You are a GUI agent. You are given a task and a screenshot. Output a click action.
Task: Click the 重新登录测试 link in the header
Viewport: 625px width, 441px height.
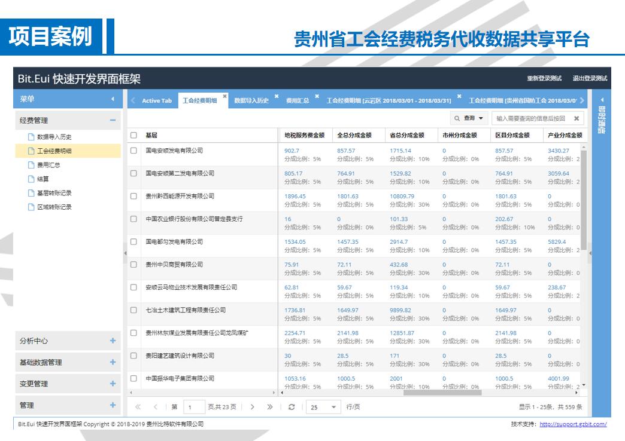tap(544, 78)
